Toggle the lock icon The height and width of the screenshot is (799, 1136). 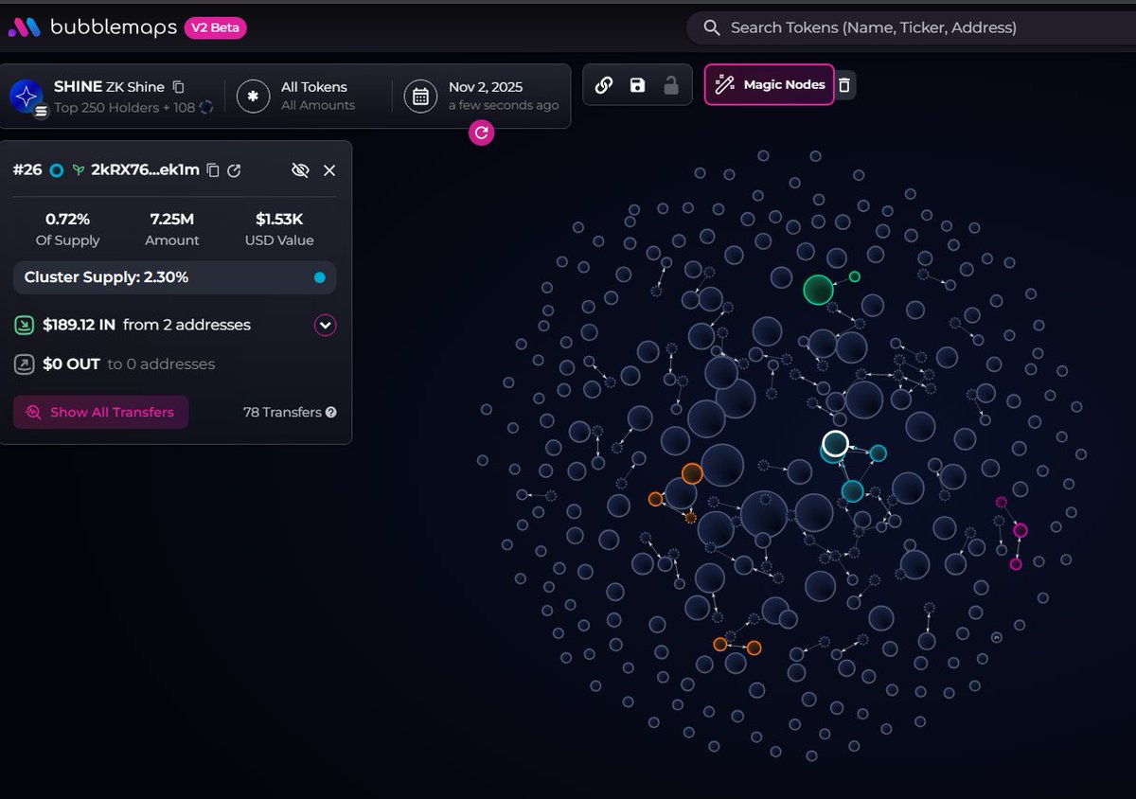click(x=671, y=85)
